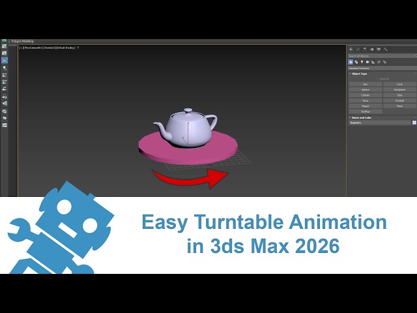Select the Lights category icon

362,62
